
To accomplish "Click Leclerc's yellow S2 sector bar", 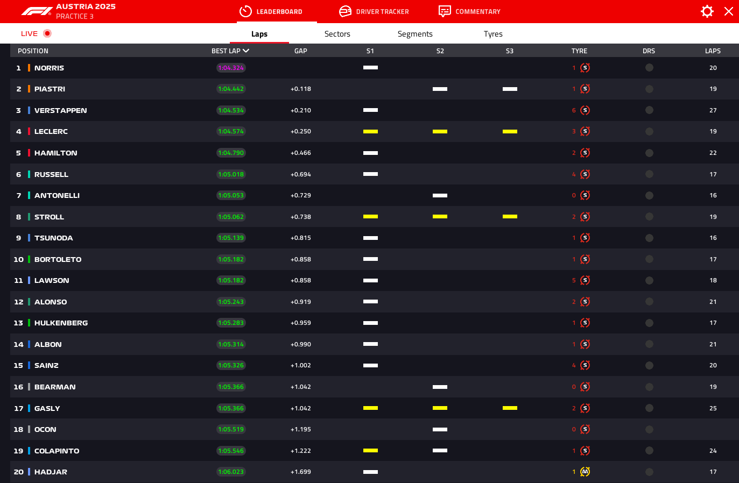I will pyautogui.click(x=440, y=131).
